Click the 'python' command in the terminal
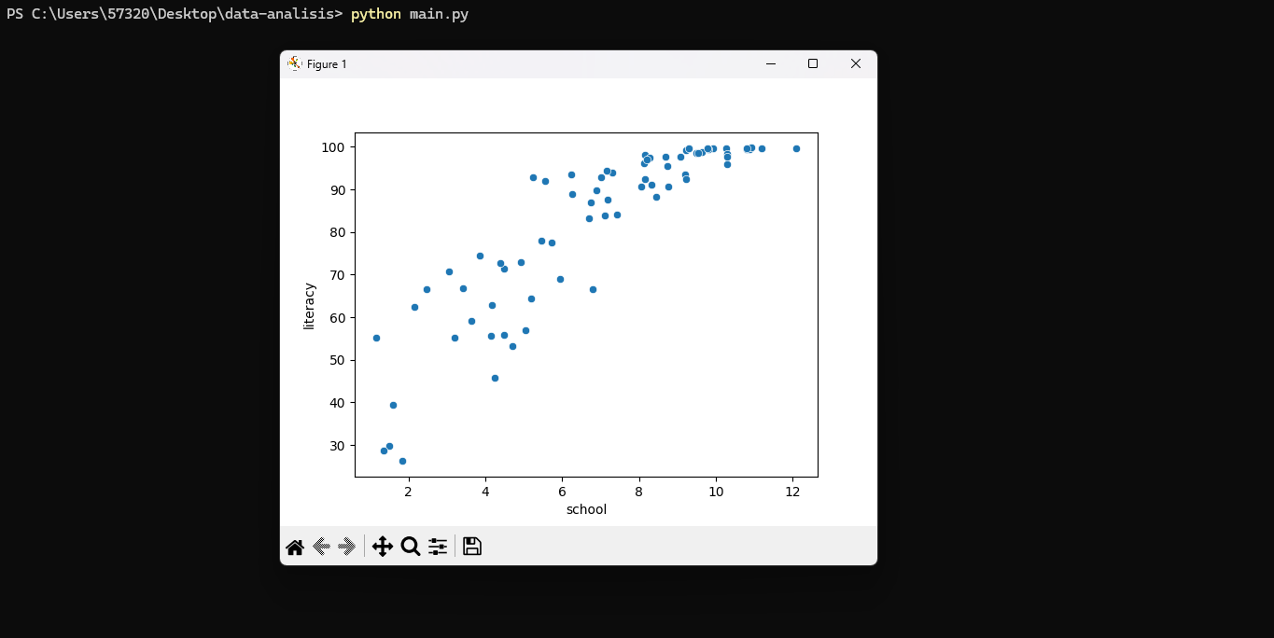1274x638 pixels. (376, 14)
